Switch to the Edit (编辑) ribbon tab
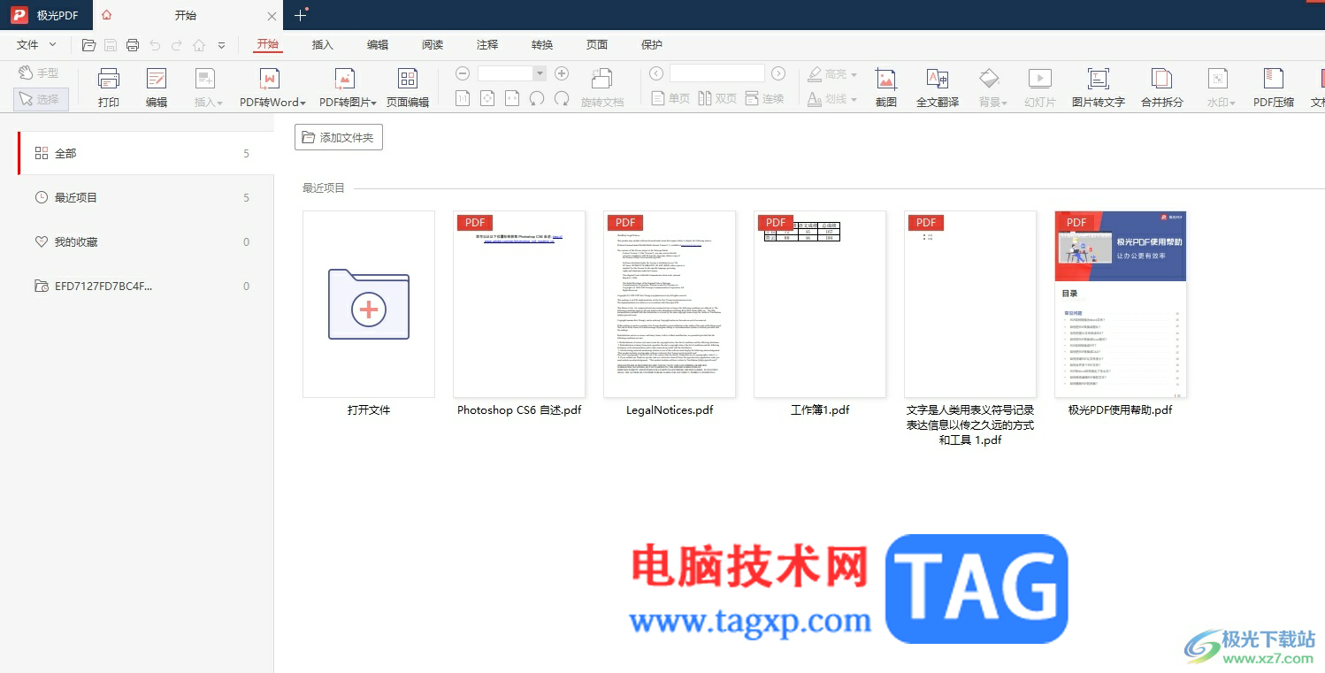The width and height of the screenshot is (1325, 673). tap(378, 44)
